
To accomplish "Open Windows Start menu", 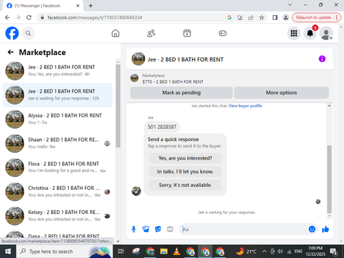I will point(8,251).
